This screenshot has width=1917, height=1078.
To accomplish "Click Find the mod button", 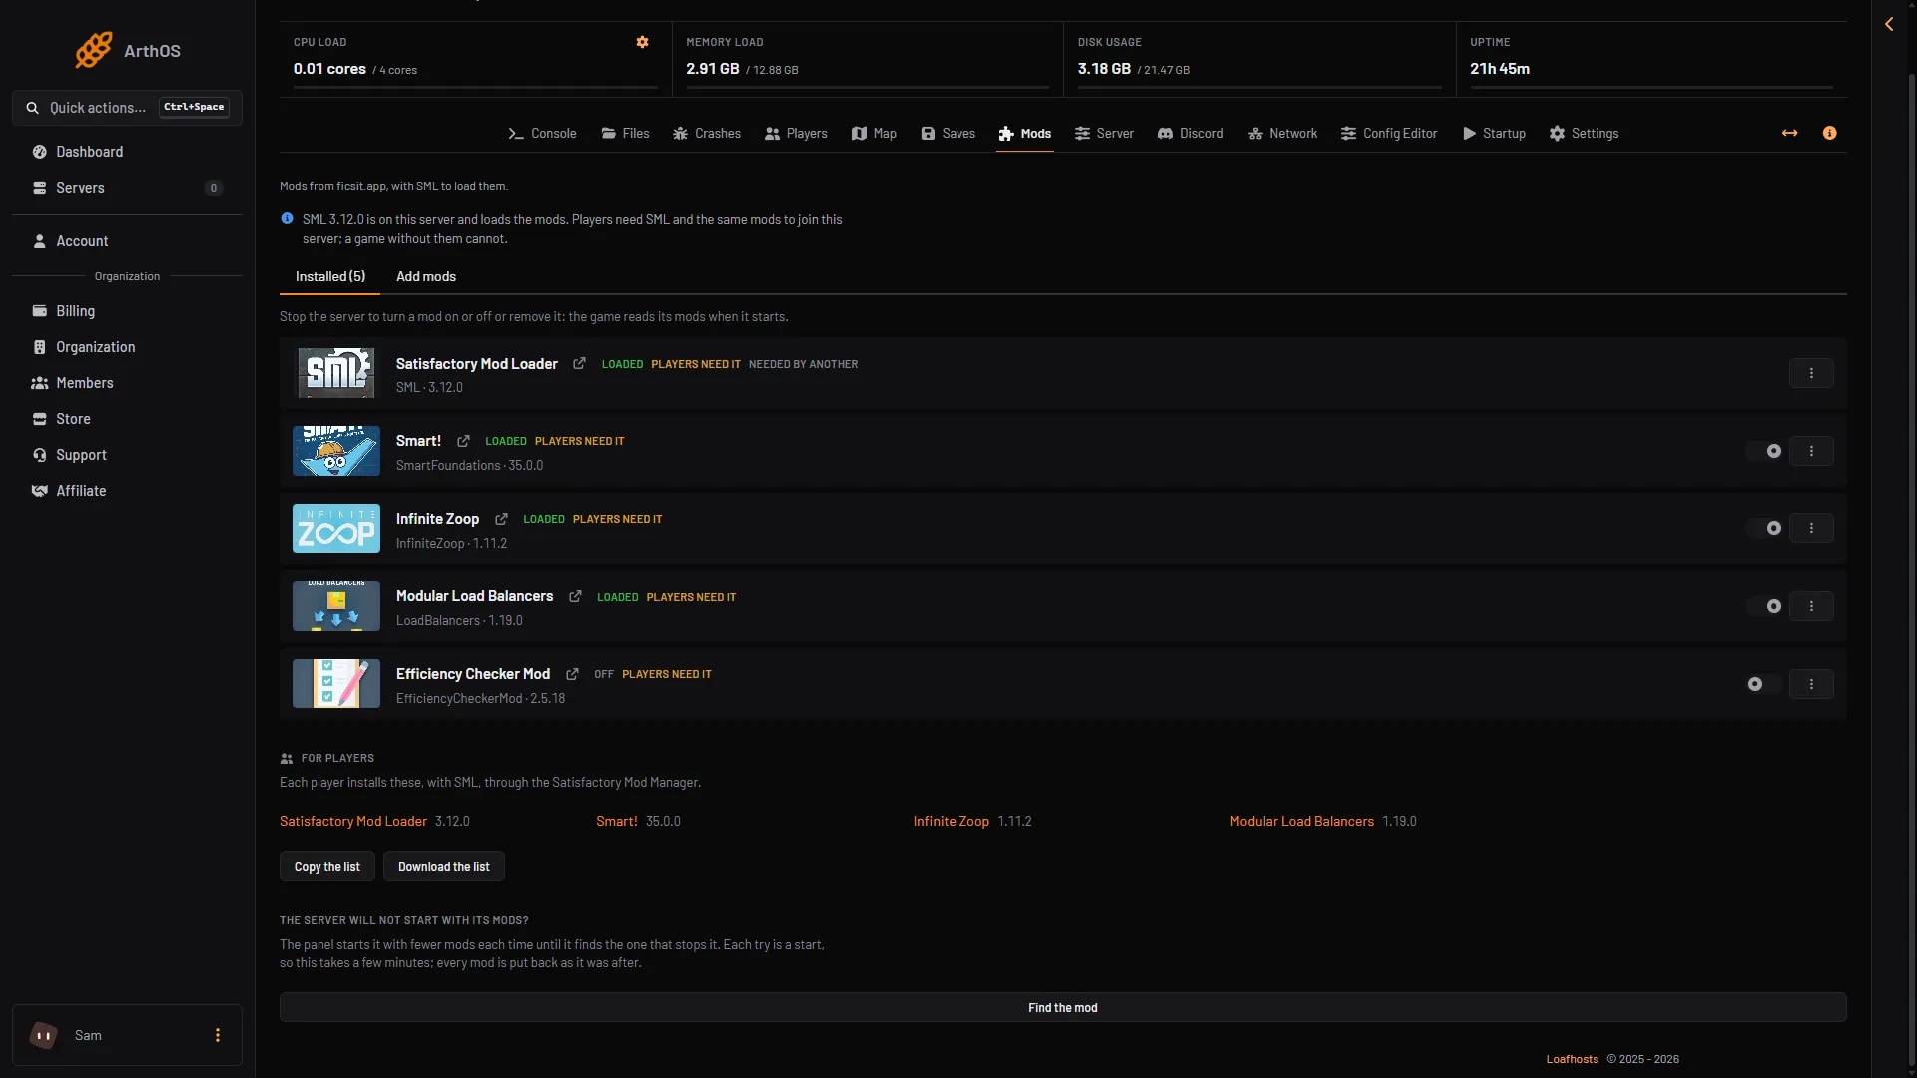I will point(1062,1007).
